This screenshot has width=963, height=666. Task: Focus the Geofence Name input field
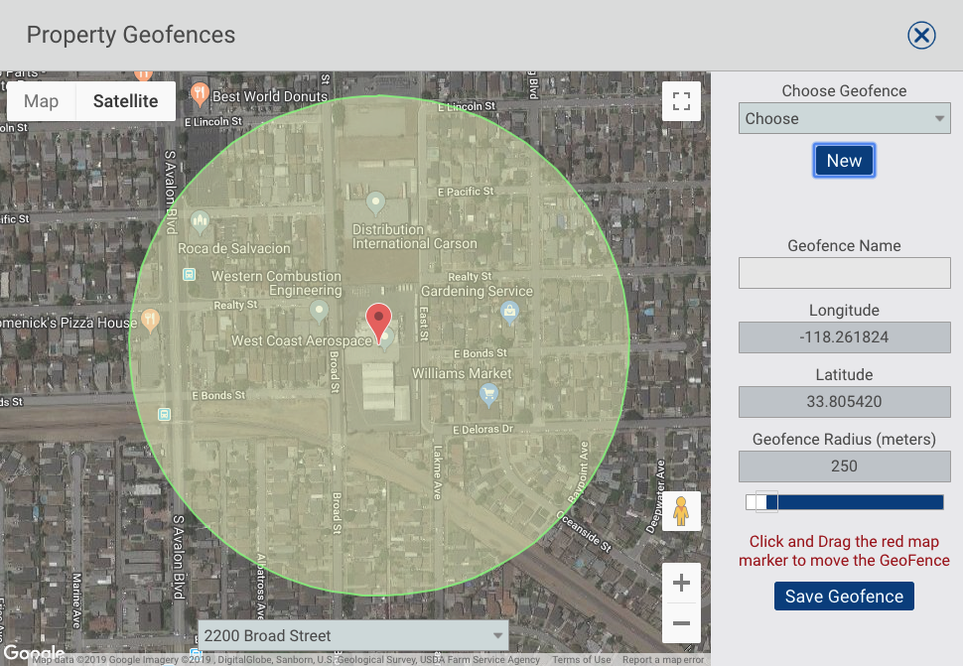click(x=845, y=273)
